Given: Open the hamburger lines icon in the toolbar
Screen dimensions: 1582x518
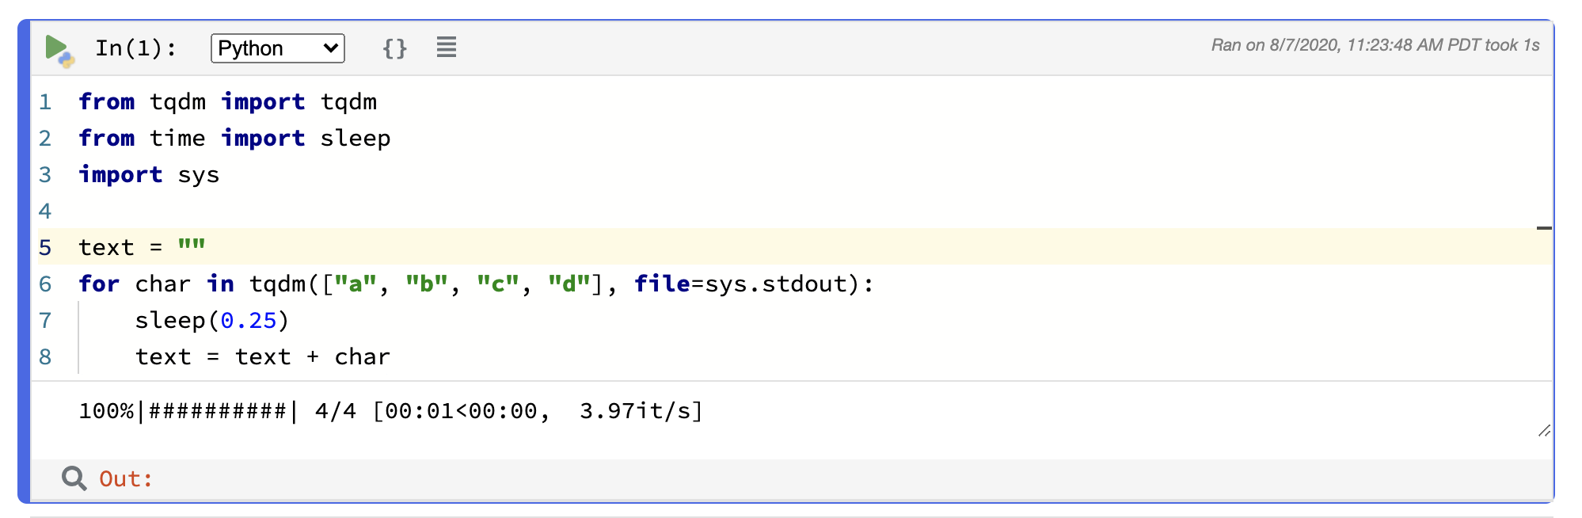Looking at the screenshot, I should pyautogui.click(x=446, y=48).
